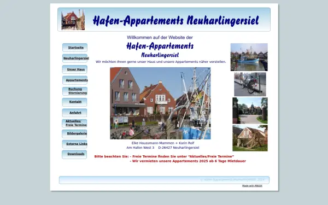
Task: Click the Kontakt navigation button
Action: point(74,102)
